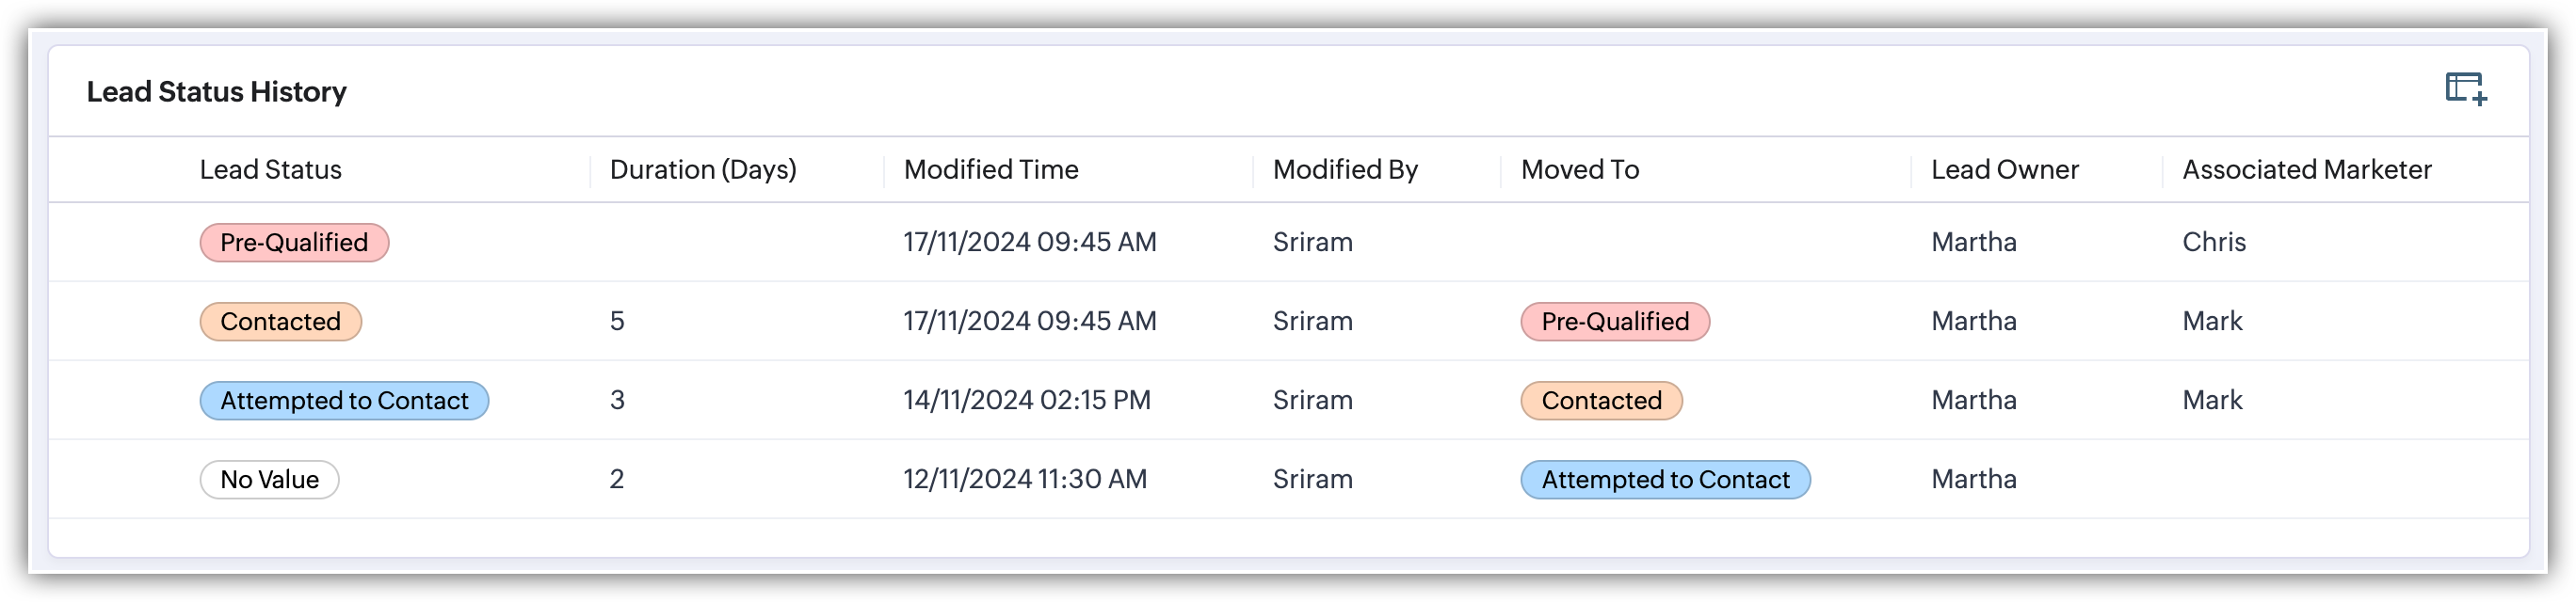Image resolution: width=2576 pixels, height=602 pixels.
Task: Click the Modified Time column header
Action: click(990, 169)
